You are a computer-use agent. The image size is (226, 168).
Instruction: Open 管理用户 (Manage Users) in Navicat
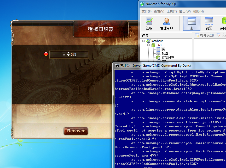pyautogui.click(x=166, y=23)
